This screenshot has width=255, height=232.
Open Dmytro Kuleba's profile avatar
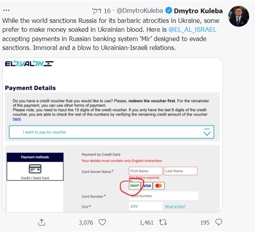point(239,16)
